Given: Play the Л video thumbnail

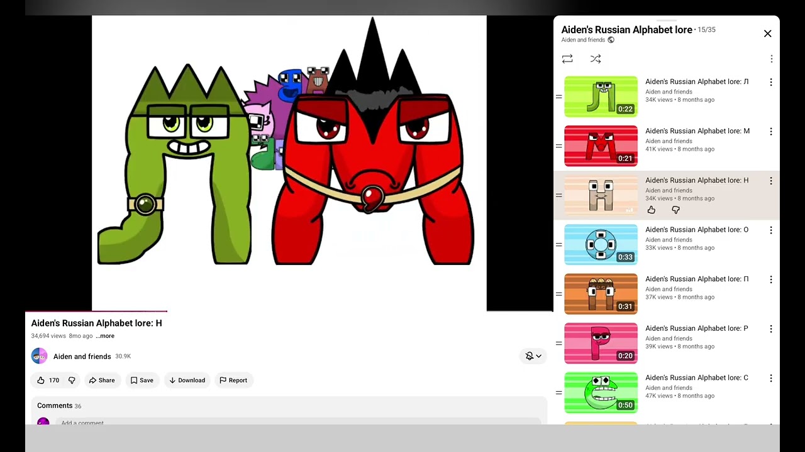Looking at the screenshot, I should pyautogui.click(x=601, y=97).
